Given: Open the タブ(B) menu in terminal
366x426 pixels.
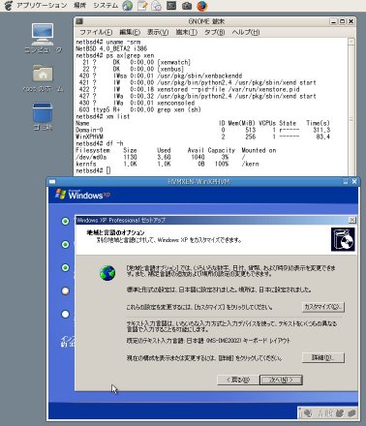Looking at the screenshot, I should point(214,32).
